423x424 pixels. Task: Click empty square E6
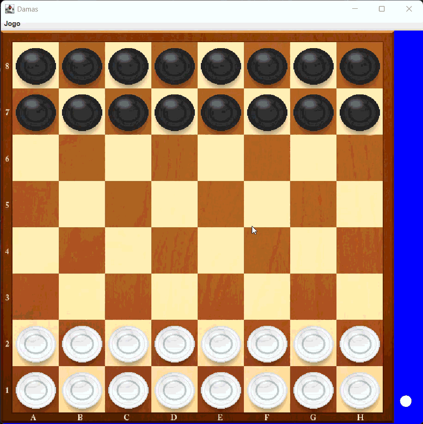click(221, 158)
